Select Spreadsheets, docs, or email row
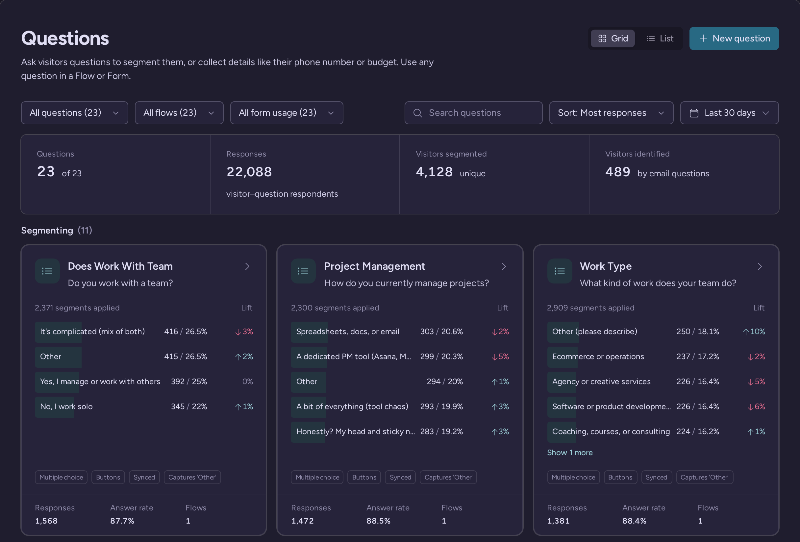The image size is (800, 542). [x=400, y=332]
